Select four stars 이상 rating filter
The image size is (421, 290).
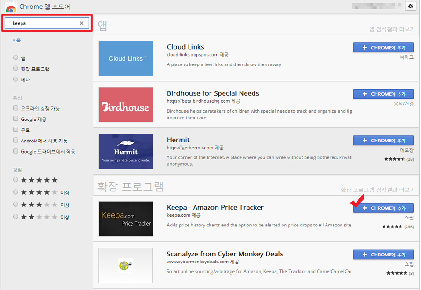15,192
